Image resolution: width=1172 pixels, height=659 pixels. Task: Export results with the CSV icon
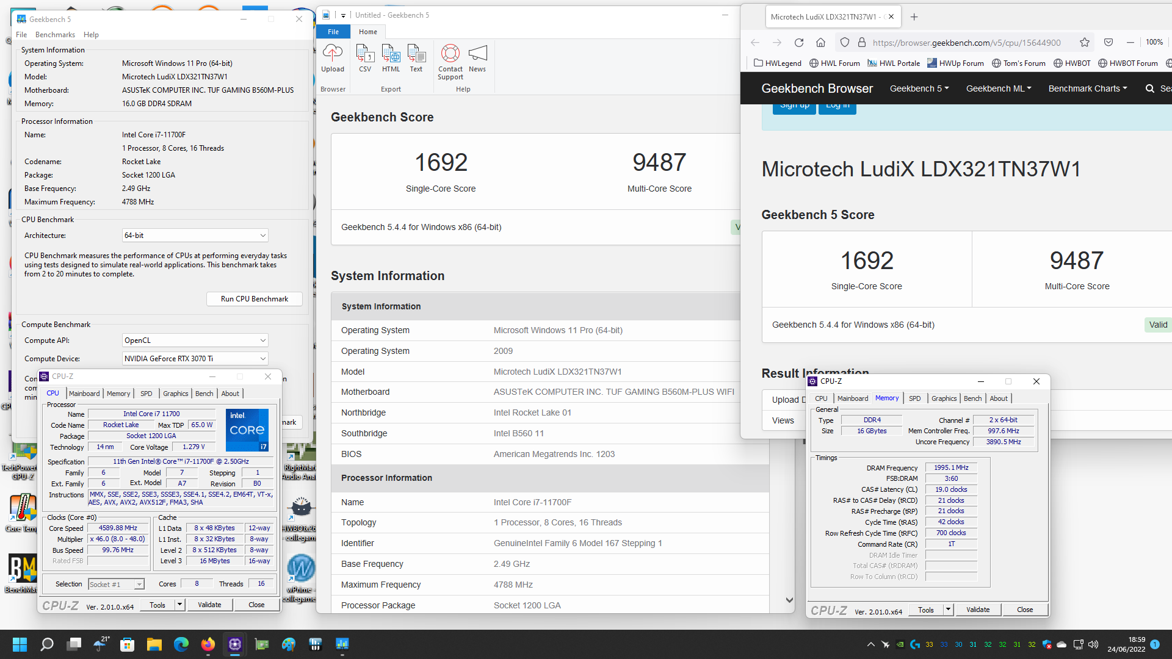coord(365,59)
